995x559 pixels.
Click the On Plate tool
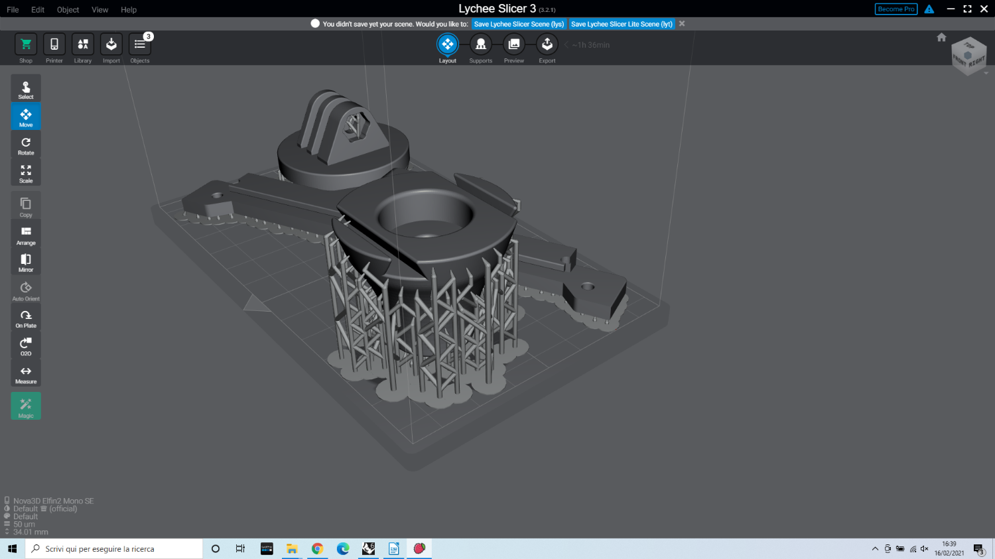(x=26, y=318)
